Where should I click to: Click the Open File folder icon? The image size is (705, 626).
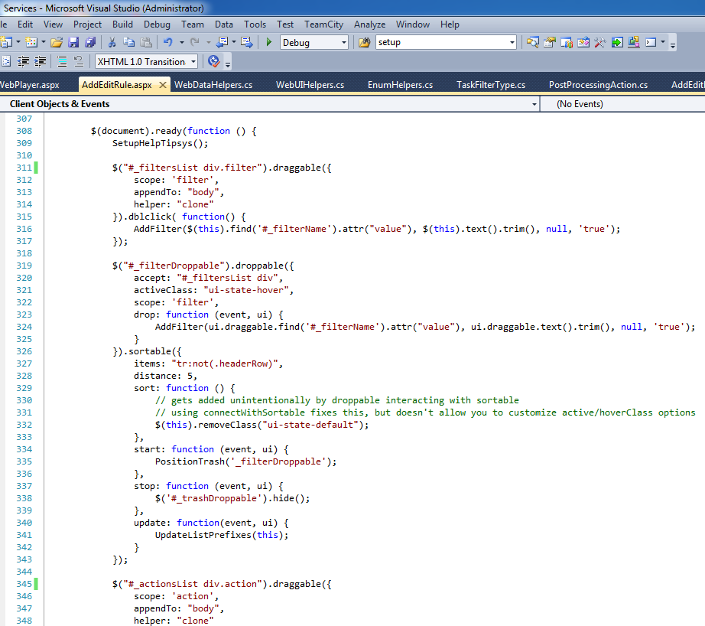click(58, 43)
